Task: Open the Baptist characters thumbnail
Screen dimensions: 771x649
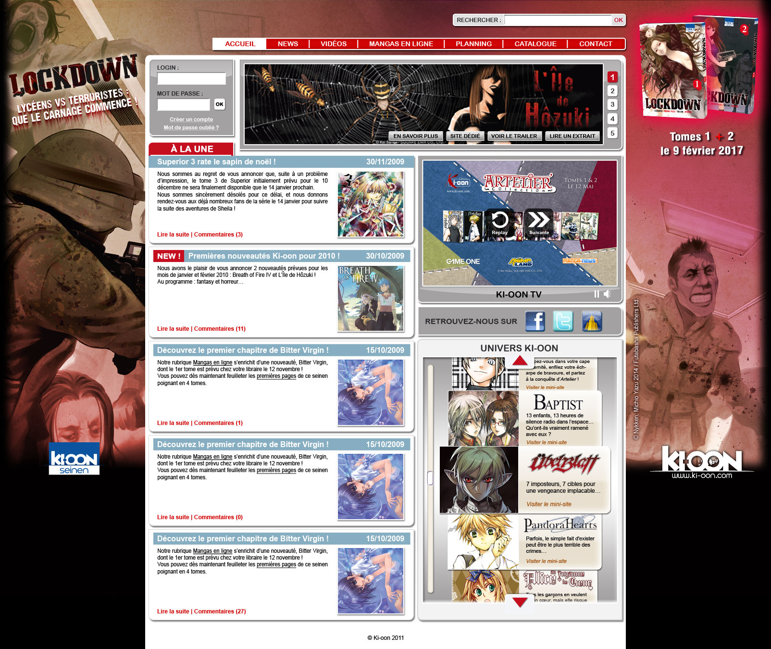Action: pyautogui.click(x=484, y=418)
